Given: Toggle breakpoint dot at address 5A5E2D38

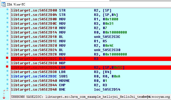Looking at the screenshot, I should (x=7, y=71).
